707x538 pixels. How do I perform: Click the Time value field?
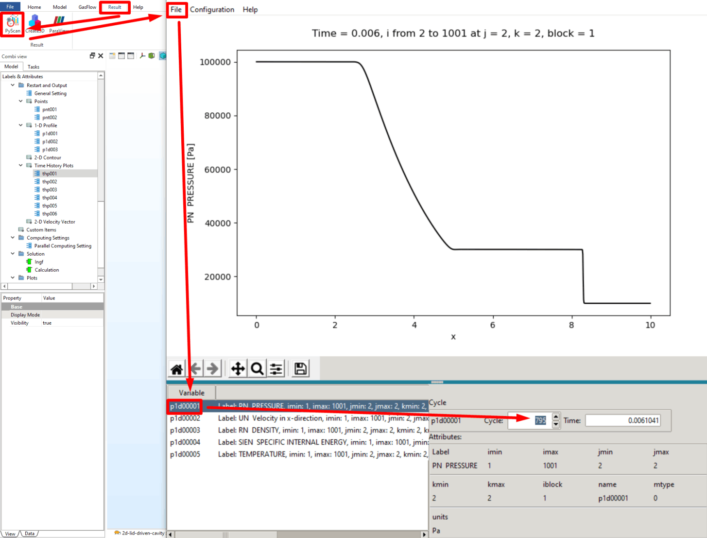[622, 420]
